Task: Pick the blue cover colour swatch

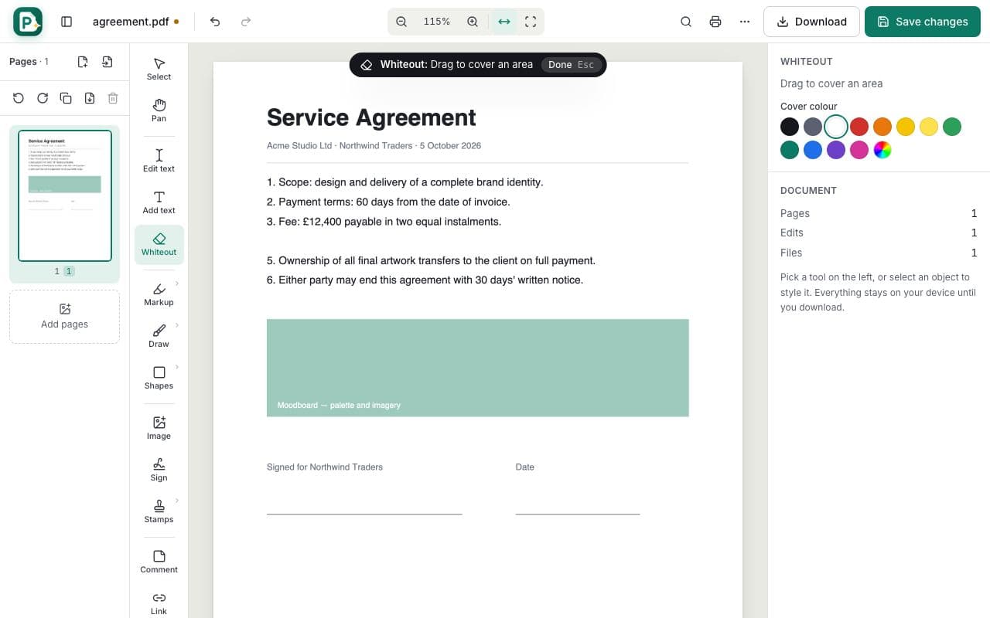Action: coord(813,150)
